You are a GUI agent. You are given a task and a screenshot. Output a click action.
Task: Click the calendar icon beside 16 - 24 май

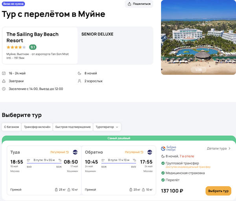click(x=4, y=73)
